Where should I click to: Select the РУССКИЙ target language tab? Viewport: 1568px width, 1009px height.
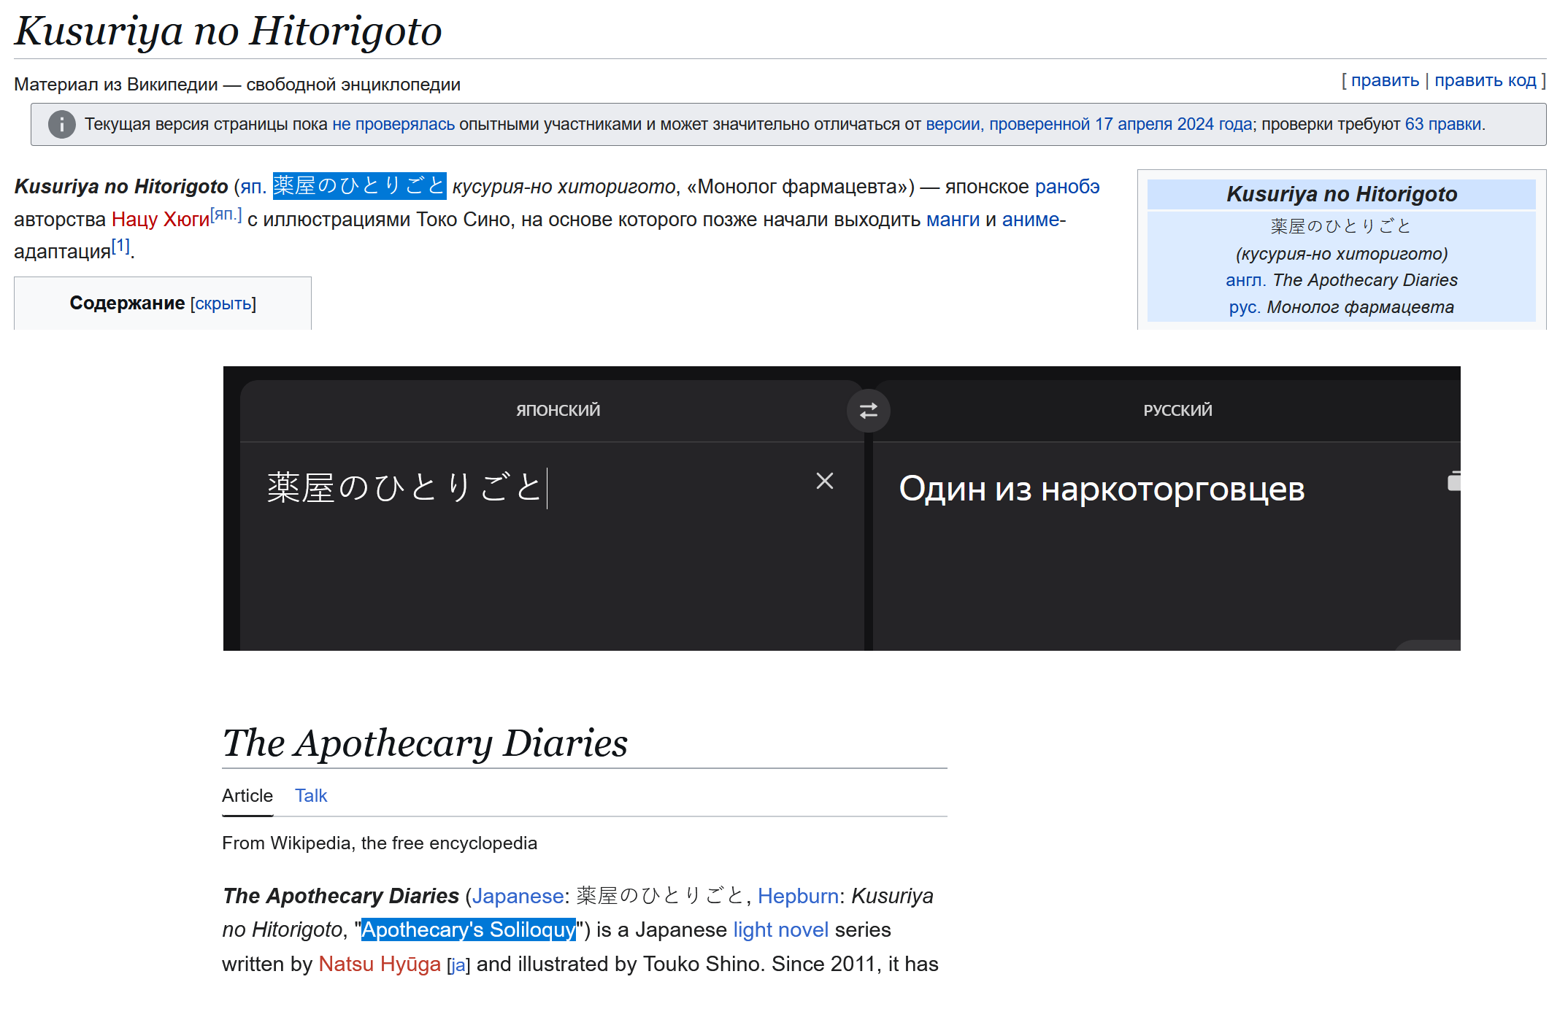click(1177, 410)
